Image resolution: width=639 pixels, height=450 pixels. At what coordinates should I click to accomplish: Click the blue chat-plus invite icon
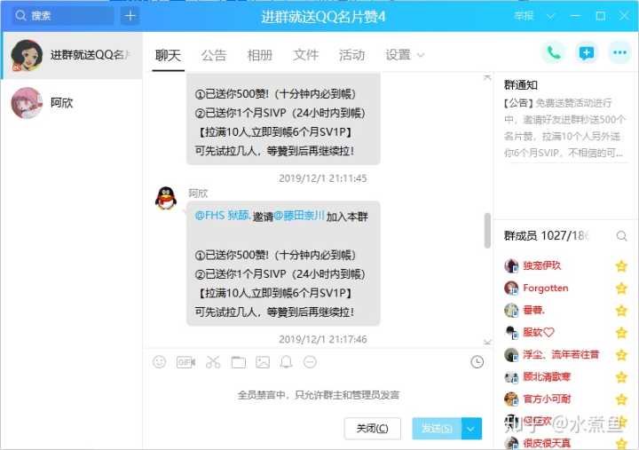tap(587, 53)
